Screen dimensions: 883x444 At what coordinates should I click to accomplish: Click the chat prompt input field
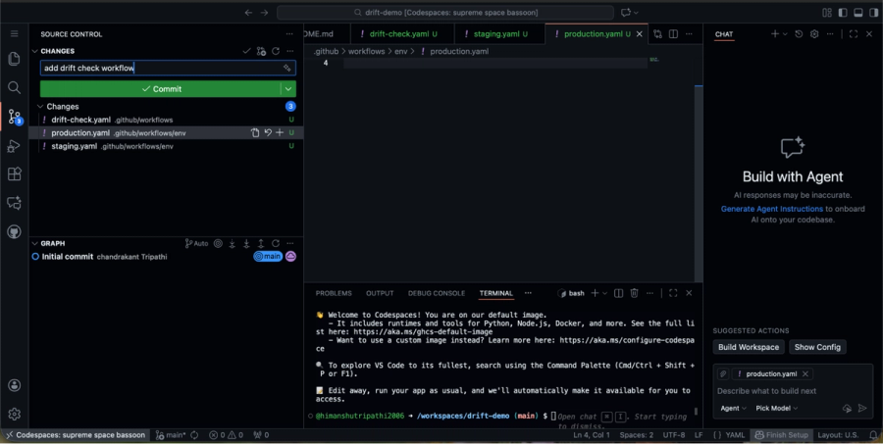pos(793,391)
